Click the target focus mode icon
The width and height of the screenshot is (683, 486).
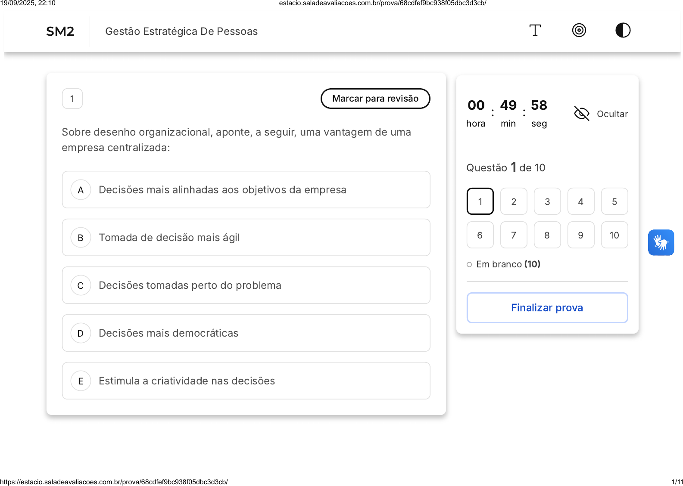579,31
